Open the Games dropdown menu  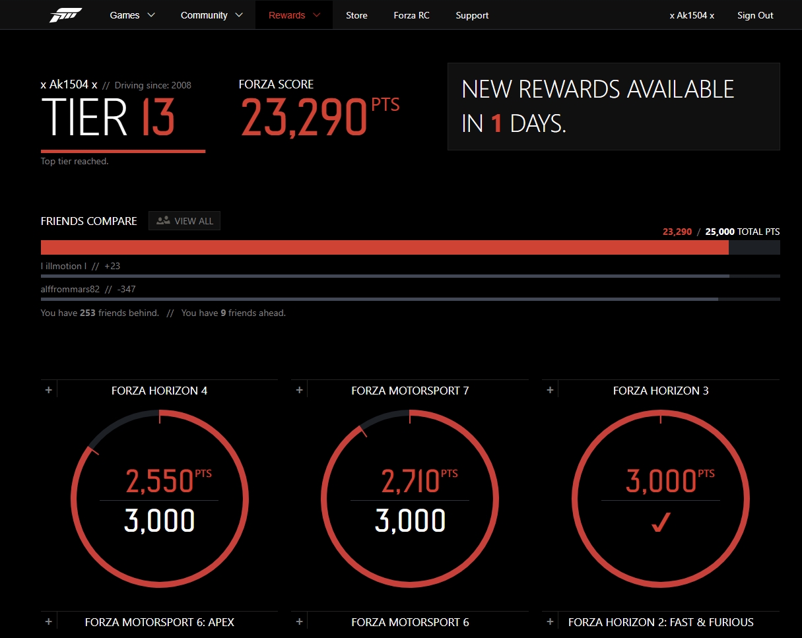click(x=133, y=15)
